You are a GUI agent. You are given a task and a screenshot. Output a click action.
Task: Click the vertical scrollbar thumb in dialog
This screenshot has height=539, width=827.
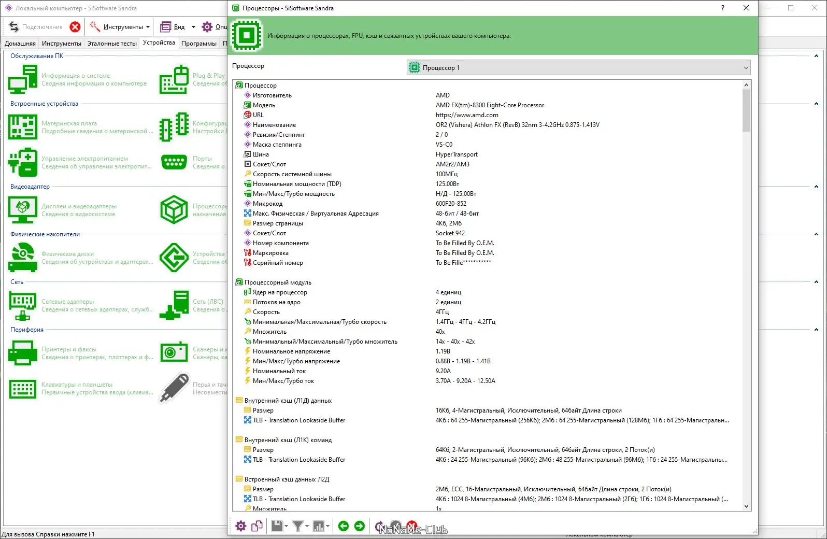(x=747, y=110)
